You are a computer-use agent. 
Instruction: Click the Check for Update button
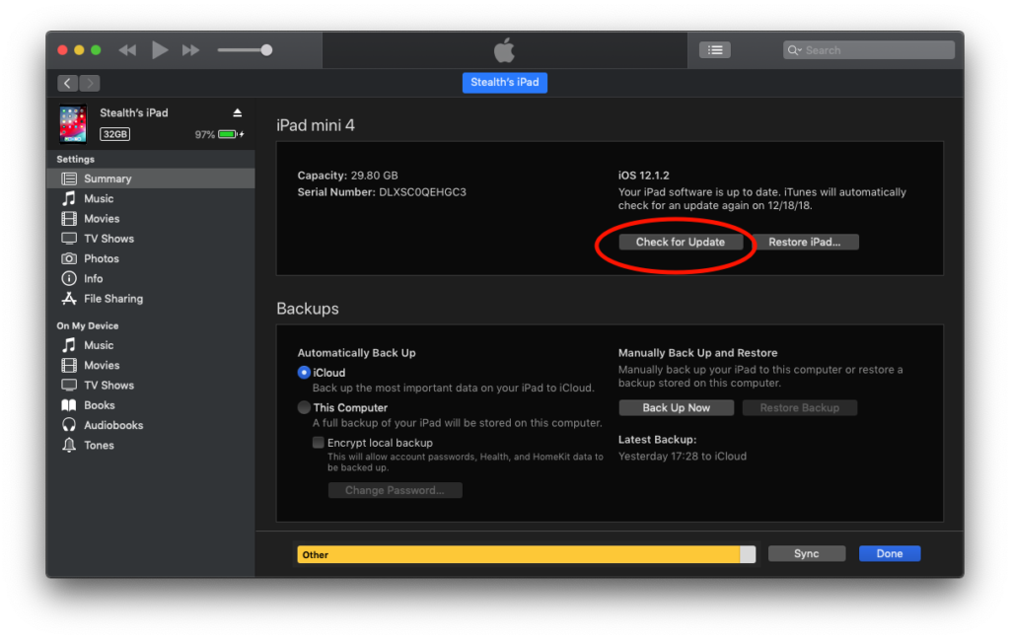click(680, 243)
